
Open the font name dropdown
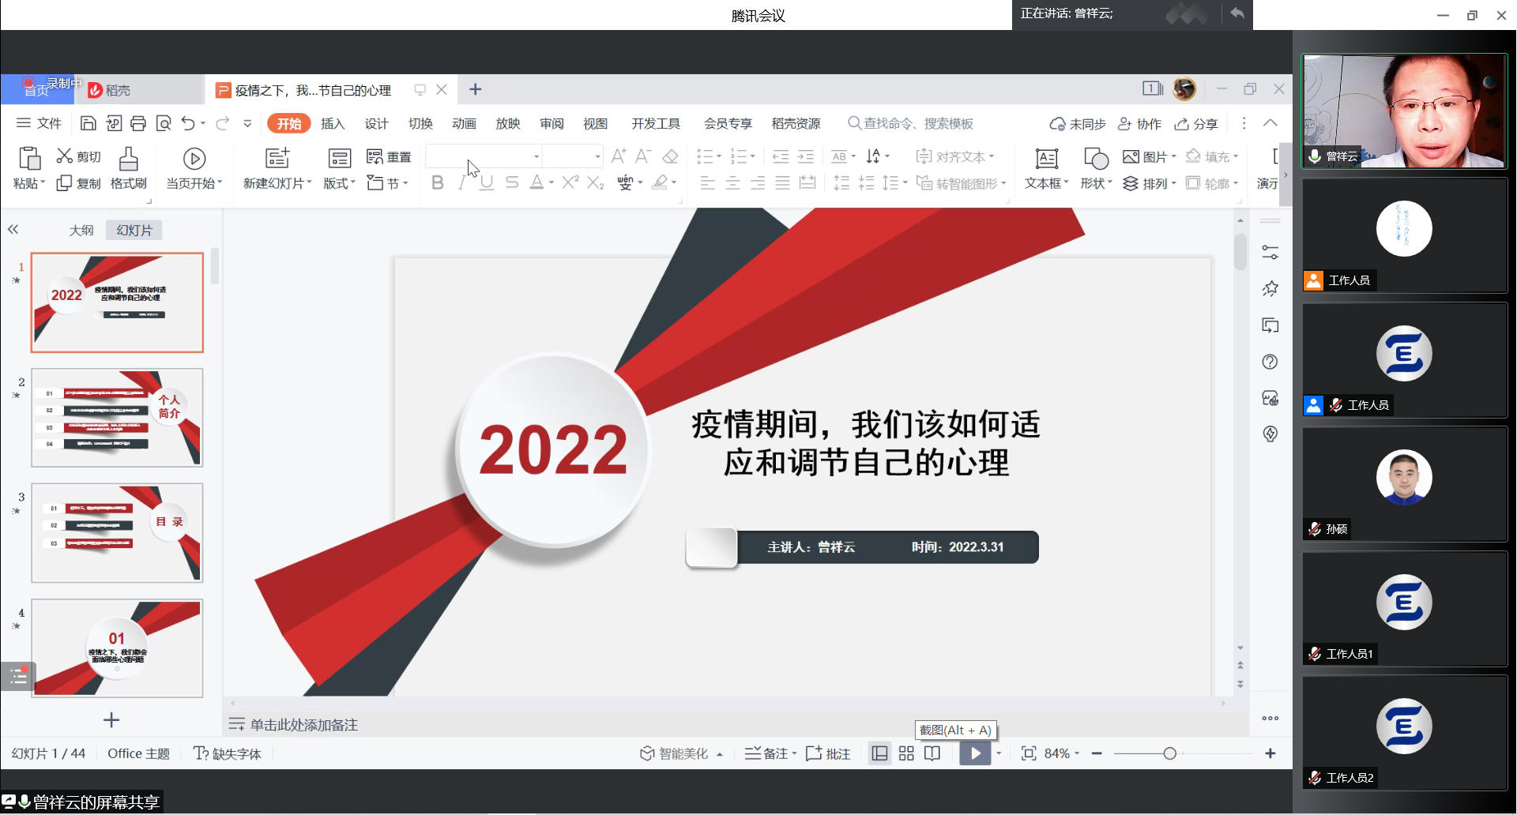536,156
